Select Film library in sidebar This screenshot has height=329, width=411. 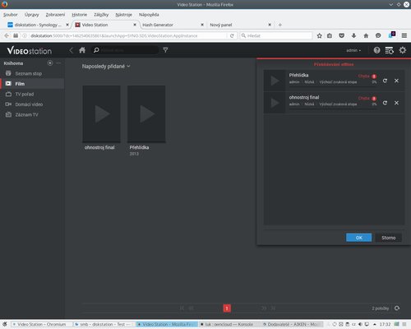(x=32, y=84)
